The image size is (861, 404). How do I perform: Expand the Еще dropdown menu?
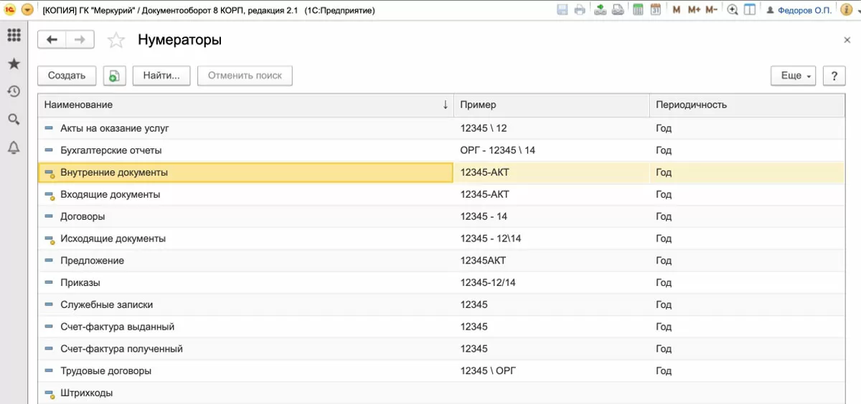(x=793, y=76)
